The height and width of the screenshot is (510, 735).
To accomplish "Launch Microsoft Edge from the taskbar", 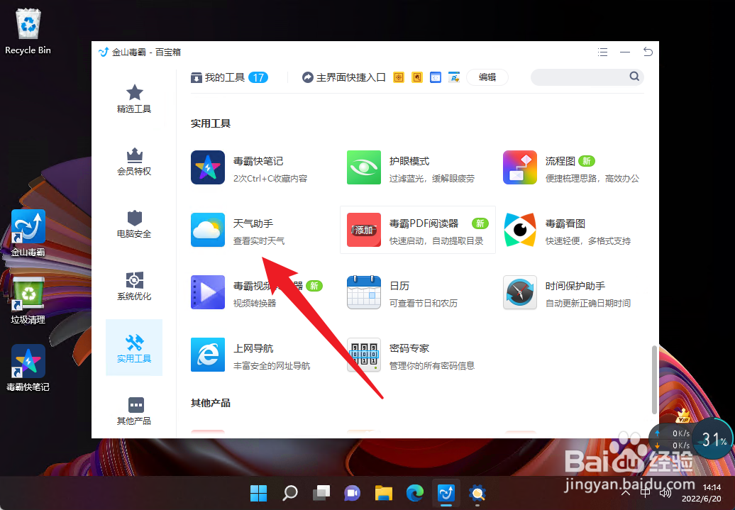I will 415,493.
